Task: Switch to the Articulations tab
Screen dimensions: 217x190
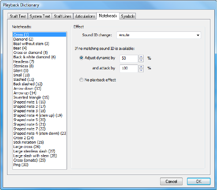Action: pos(85,16)
